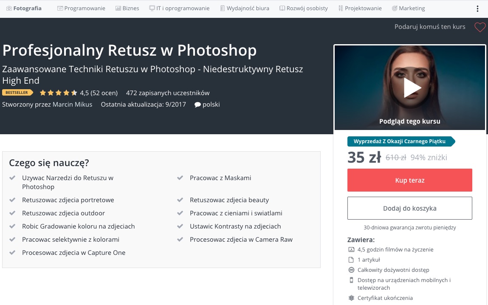Click the checkmark beside Retuszowac zdjecia portretowe
The image size is (488, 305).
click(12, 200)
